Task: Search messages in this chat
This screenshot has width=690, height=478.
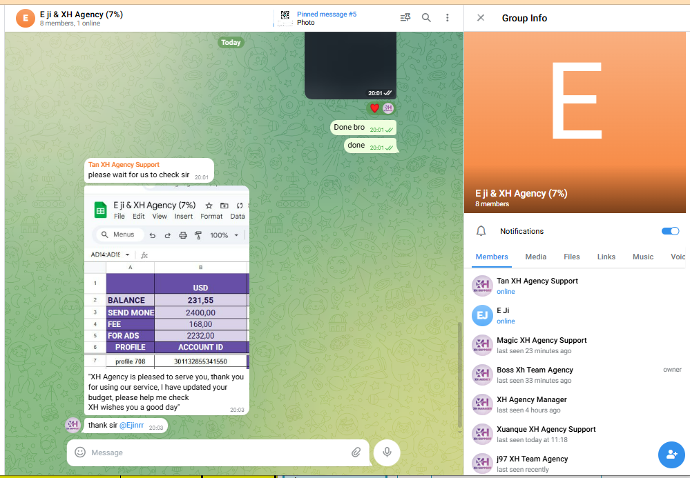Action: [x=426, y=18]
